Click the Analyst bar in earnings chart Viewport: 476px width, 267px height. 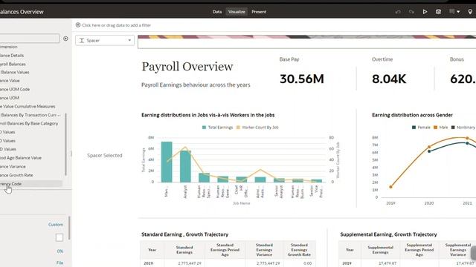click(x=185, y=166)
